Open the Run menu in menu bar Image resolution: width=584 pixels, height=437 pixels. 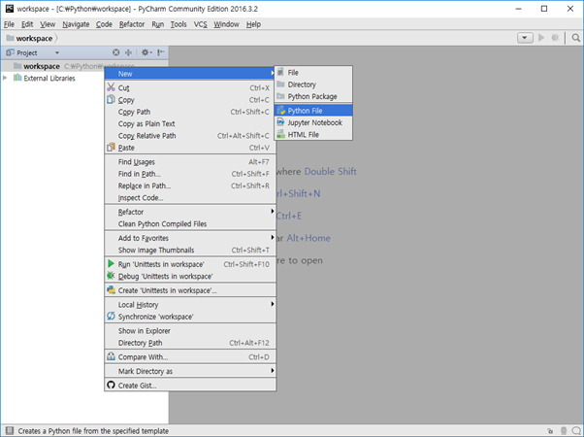click(x=157, y=24)
